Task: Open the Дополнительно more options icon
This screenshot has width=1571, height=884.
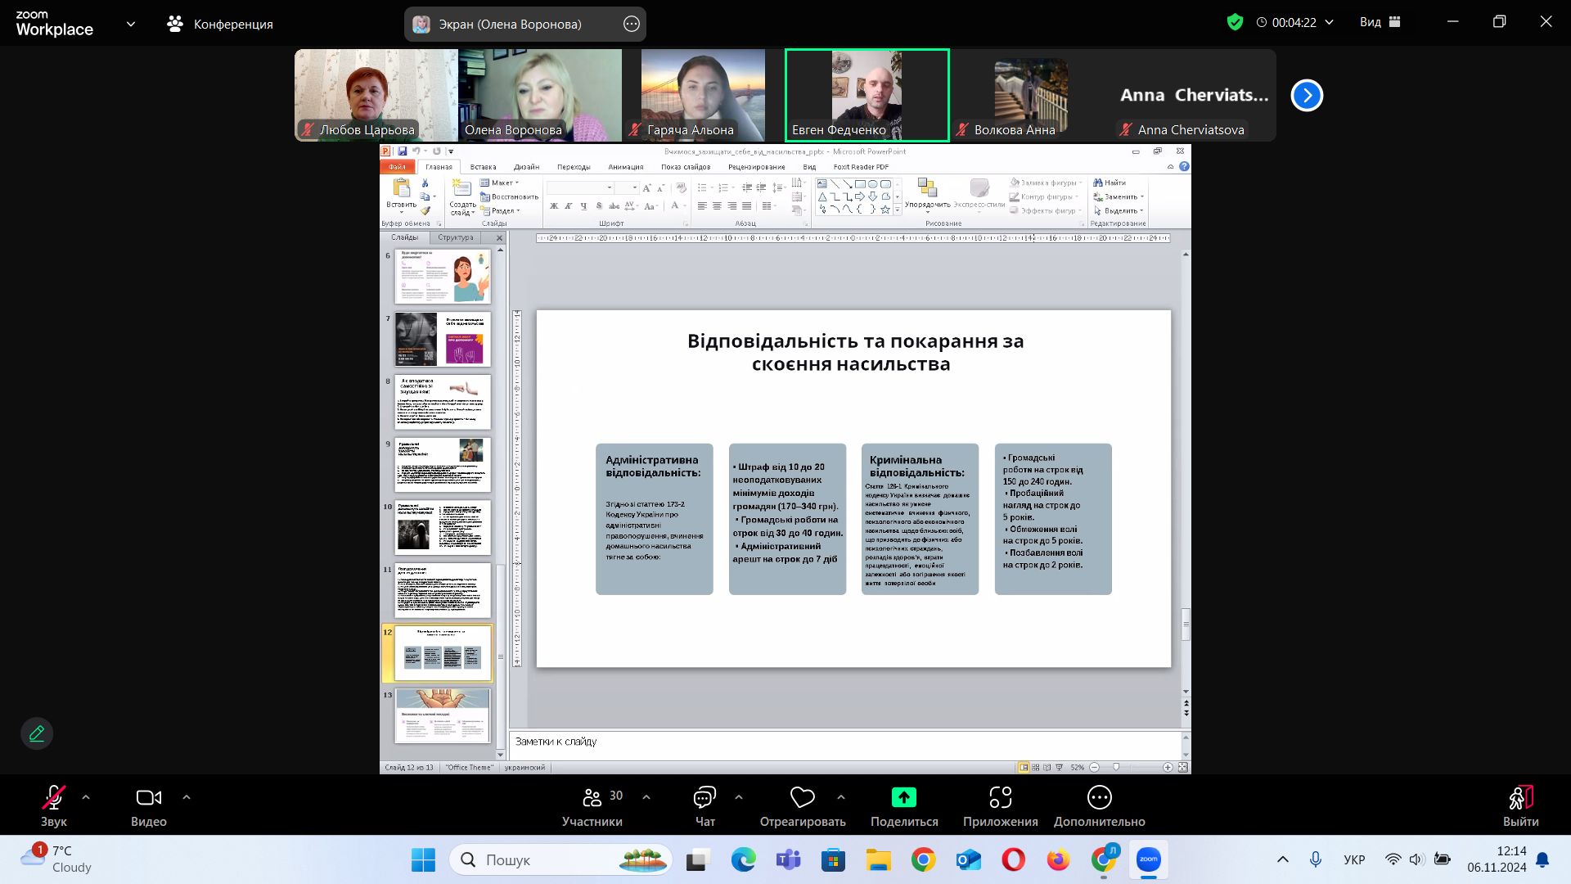Action: click(x=1099, y=798)
